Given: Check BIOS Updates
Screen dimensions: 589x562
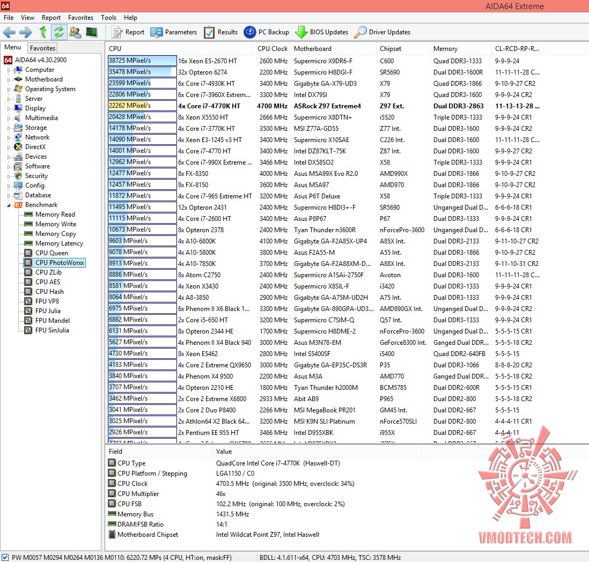Looking at the screenshot, I should (x=321, y=32).
